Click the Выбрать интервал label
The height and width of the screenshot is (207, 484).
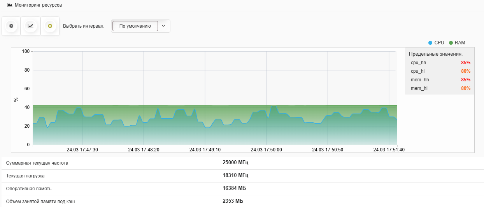coord(84,26)
